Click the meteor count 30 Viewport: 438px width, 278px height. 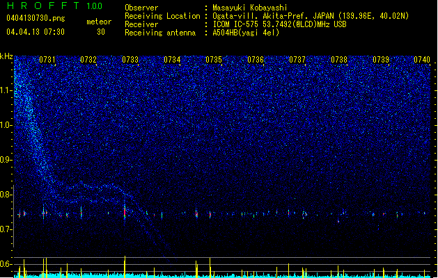point(101,32)
